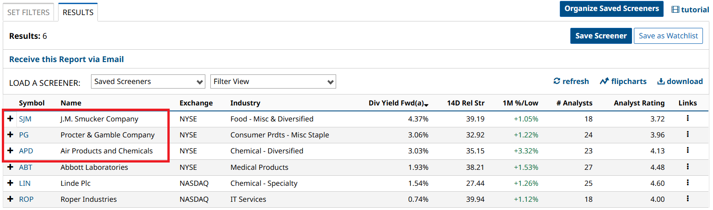Sort by Div Yield Fwd(a) column
The image size is (713, 210).
tap(398, 103)
